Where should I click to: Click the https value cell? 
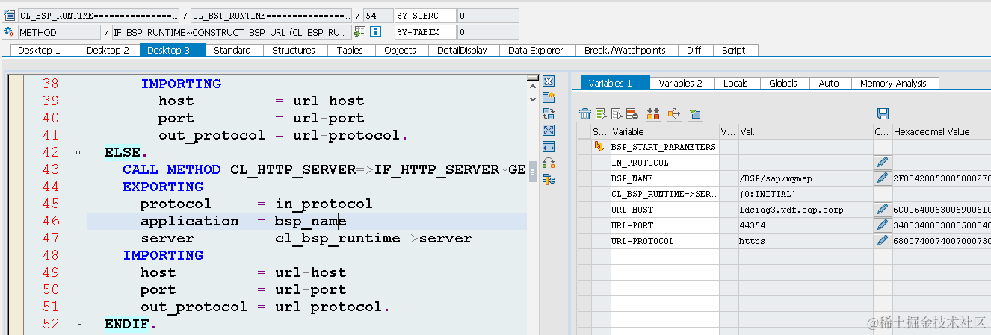tap(805, 241)
